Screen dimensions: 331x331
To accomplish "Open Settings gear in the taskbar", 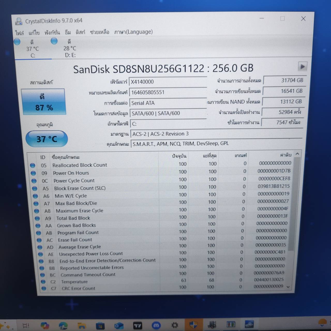I will pyautogui.click(x=175, y=325).
